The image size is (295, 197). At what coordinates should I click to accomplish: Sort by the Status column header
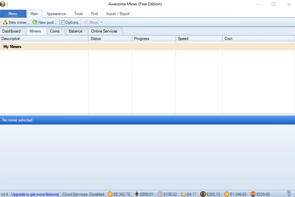[x=110, y=39]
